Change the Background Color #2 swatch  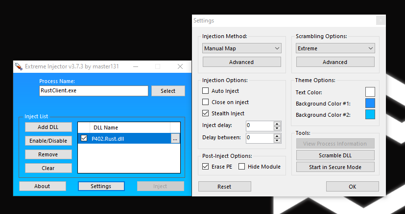(x=370, y=114)
